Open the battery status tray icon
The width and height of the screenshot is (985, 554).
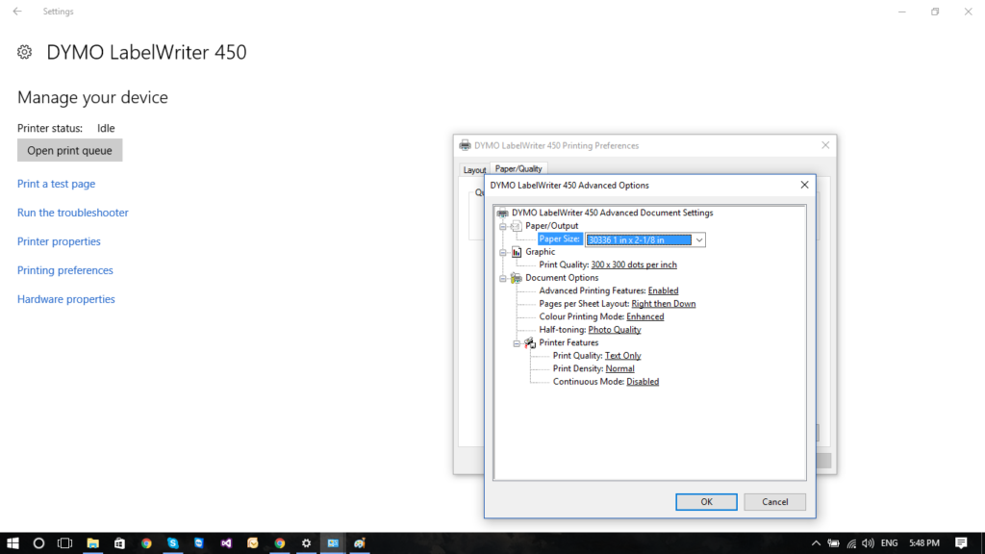pos(834,543)
